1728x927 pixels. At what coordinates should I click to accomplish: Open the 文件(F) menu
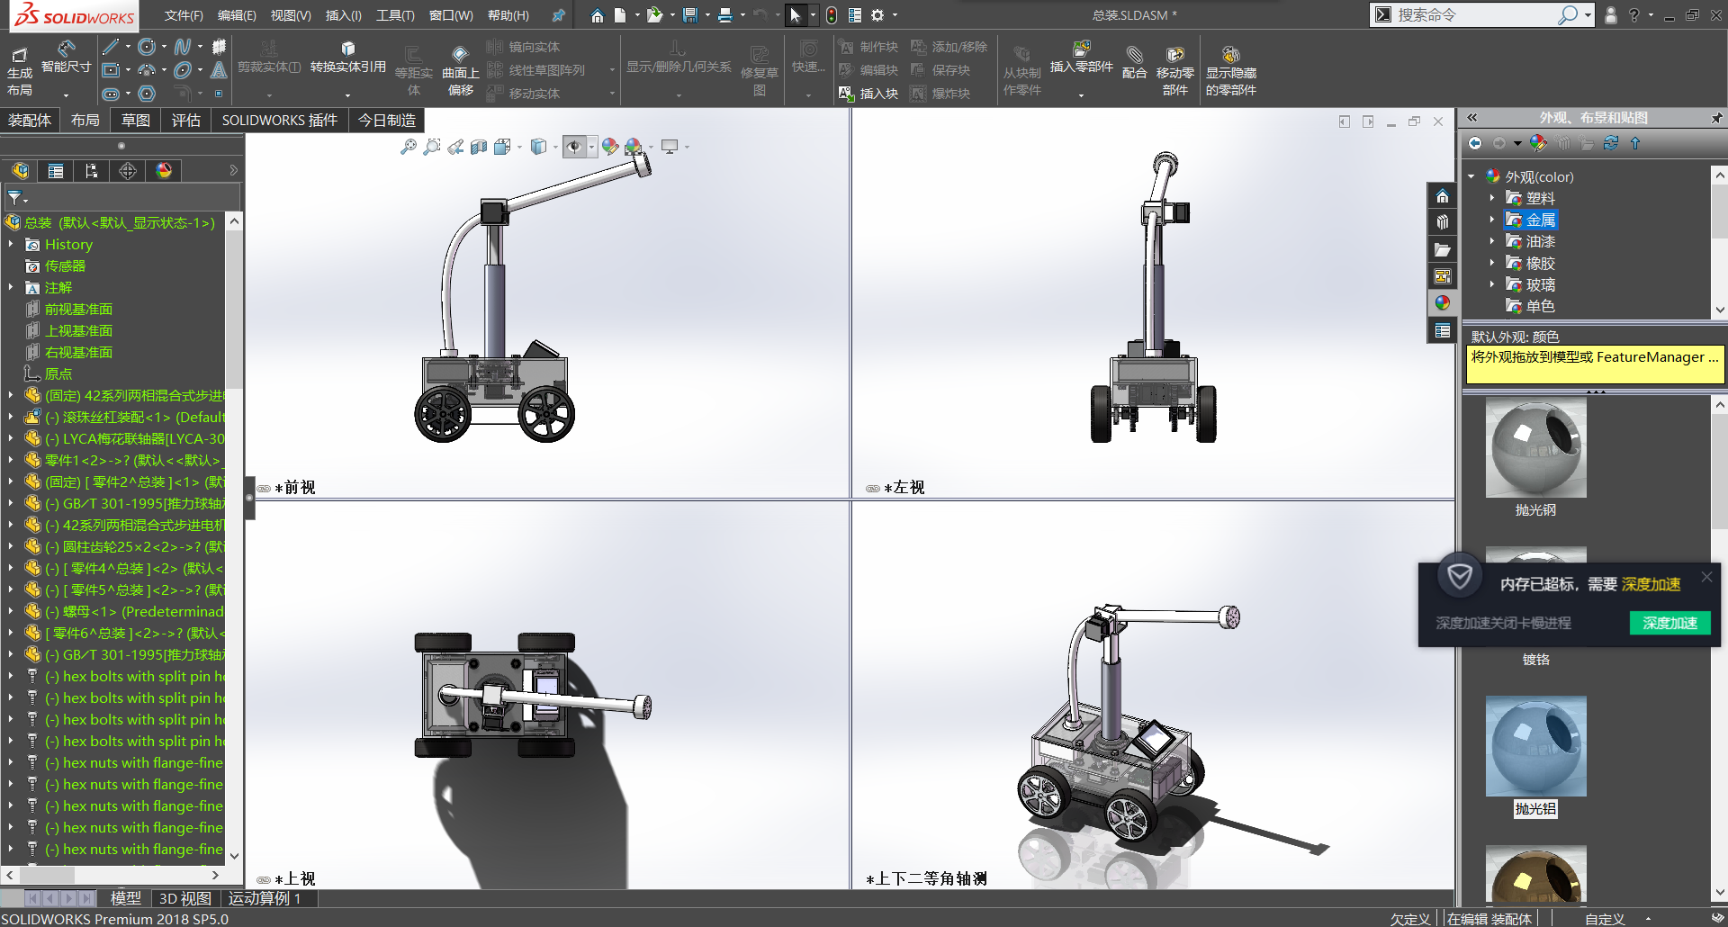click(x=184, y=15)
